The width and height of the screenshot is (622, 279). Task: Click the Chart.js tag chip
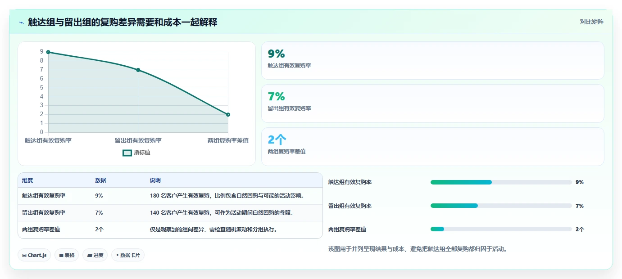point(34,255)
